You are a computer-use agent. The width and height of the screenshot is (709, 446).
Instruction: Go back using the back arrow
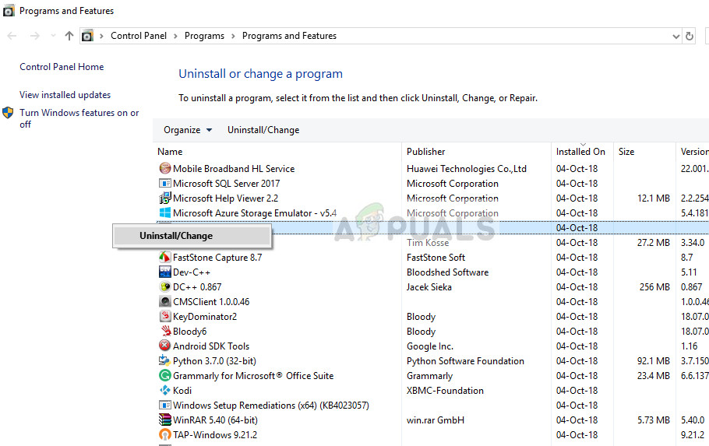(12, 36)
